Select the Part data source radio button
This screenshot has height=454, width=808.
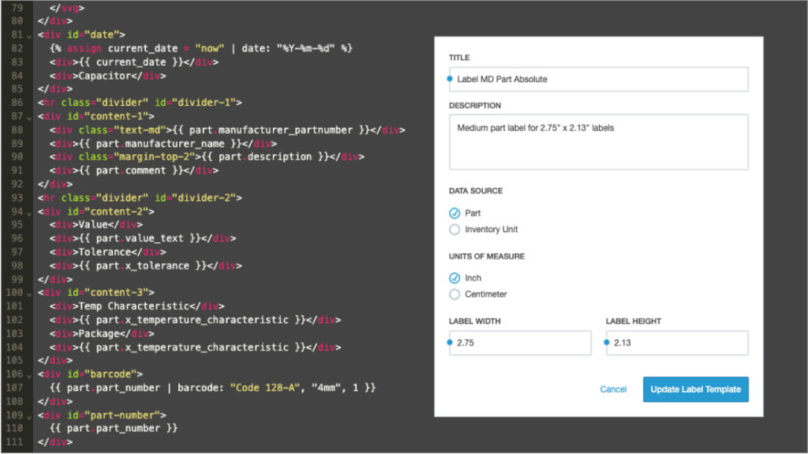[x=454, y=213]
